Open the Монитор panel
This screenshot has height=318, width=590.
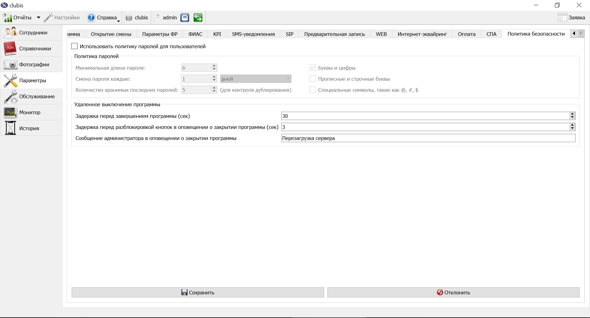tap(31, 112)
